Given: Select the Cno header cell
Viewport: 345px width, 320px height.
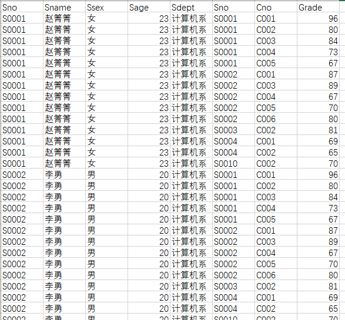Looking at the screenshot, I should (276, 8).
